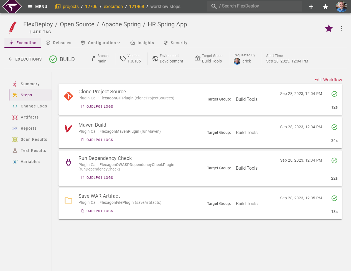Open the Variables panel via its icon
Screen dimensions: 351x271
point(15,162)
